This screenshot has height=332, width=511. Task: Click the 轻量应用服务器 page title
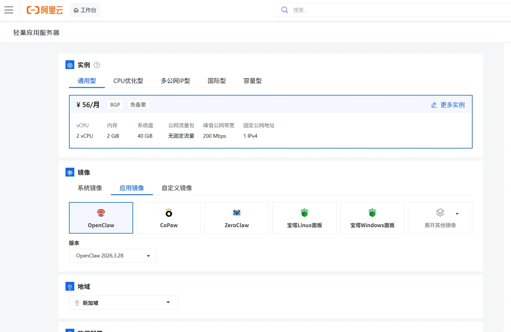[36, 33]
